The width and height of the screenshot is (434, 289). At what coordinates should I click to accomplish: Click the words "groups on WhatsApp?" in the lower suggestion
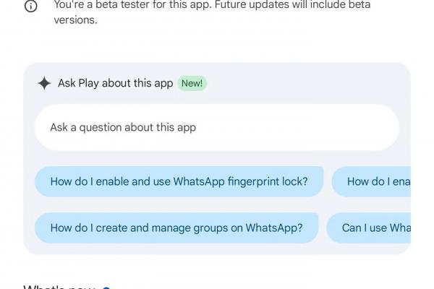click(x=247, y=228)
